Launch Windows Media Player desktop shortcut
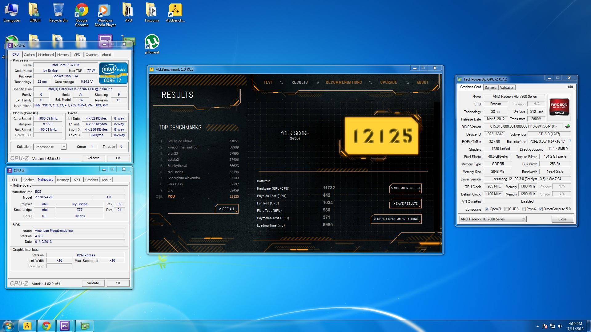Viewport: 591px width, 332px height. (x=105, y=15)
